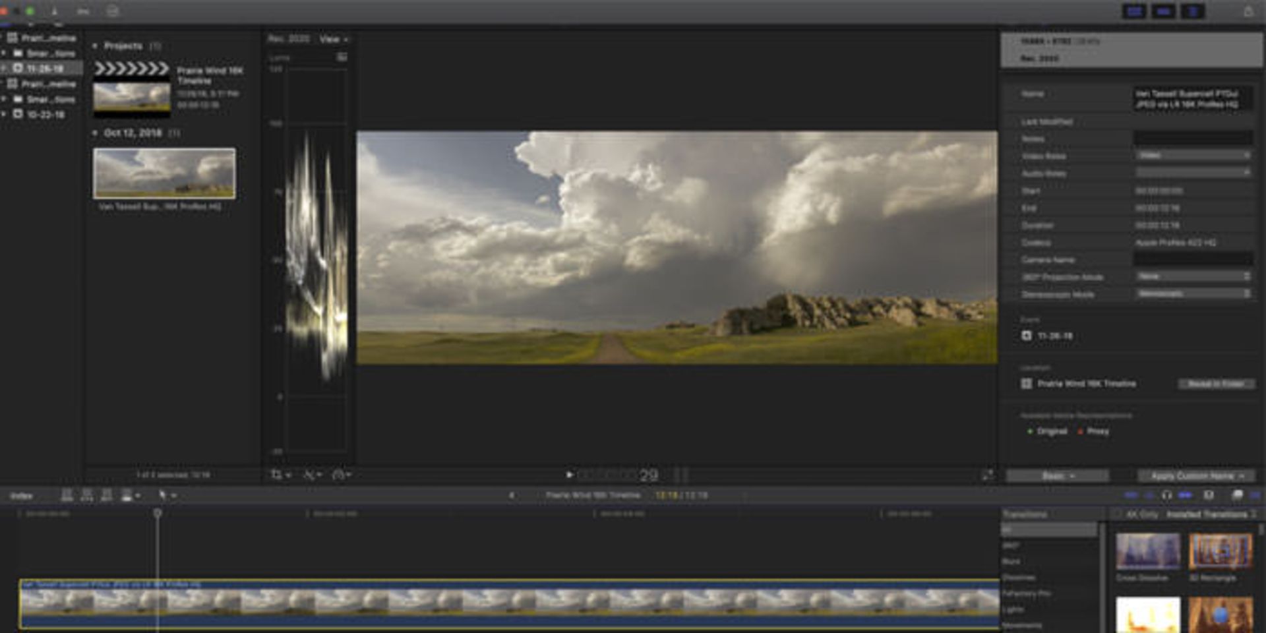Image resolution: width=1266 pixels, height=633 pixels.
Task: Open the timeline Index panel
Action: point(21,496)
